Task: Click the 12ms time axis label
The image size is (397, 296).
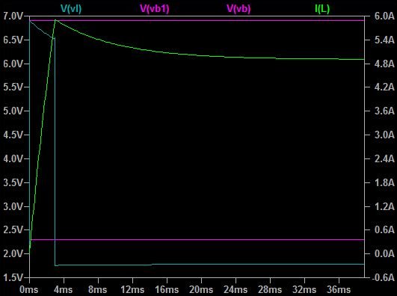Action: coord(132,289)
